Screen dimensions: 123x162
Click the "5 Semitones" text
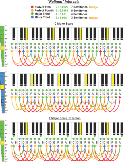coord(79,11)
